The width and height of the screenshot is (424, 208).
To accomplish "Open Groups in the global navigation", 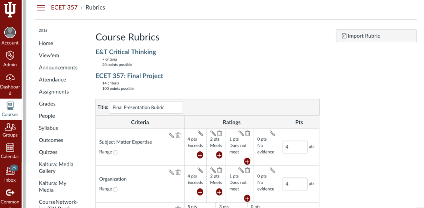I will pos(10,130).
